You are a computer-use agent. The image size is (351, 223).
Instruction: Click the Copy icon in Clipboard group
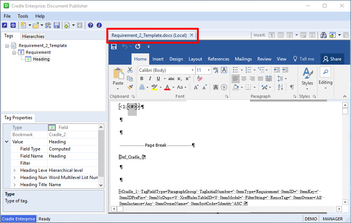tap(130, 78)
